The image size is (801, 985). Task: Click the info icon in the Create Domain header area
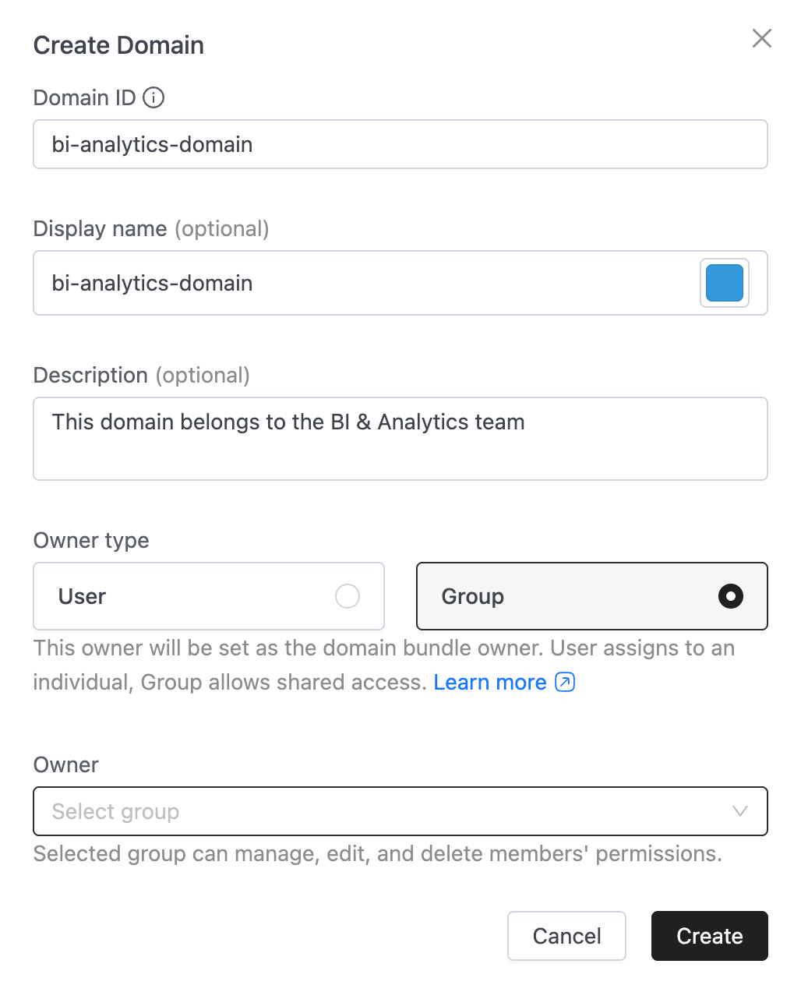[x=154, y=97]
